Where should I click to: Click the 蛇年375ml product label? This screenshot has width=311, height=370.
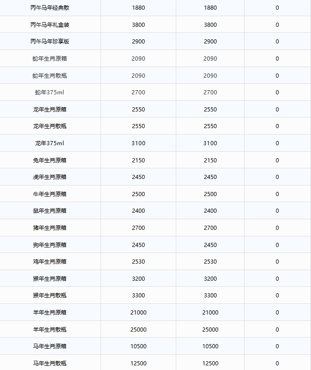(x=50, y=92)
